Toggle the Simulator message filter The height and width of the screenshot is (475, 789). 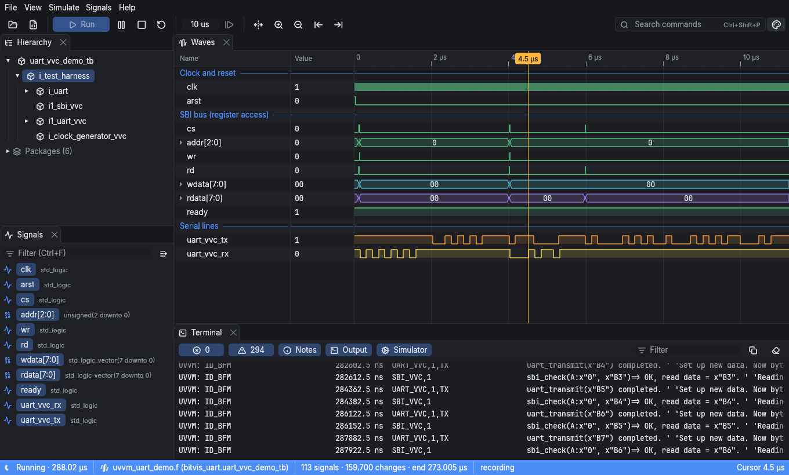[x=404, y=350]
